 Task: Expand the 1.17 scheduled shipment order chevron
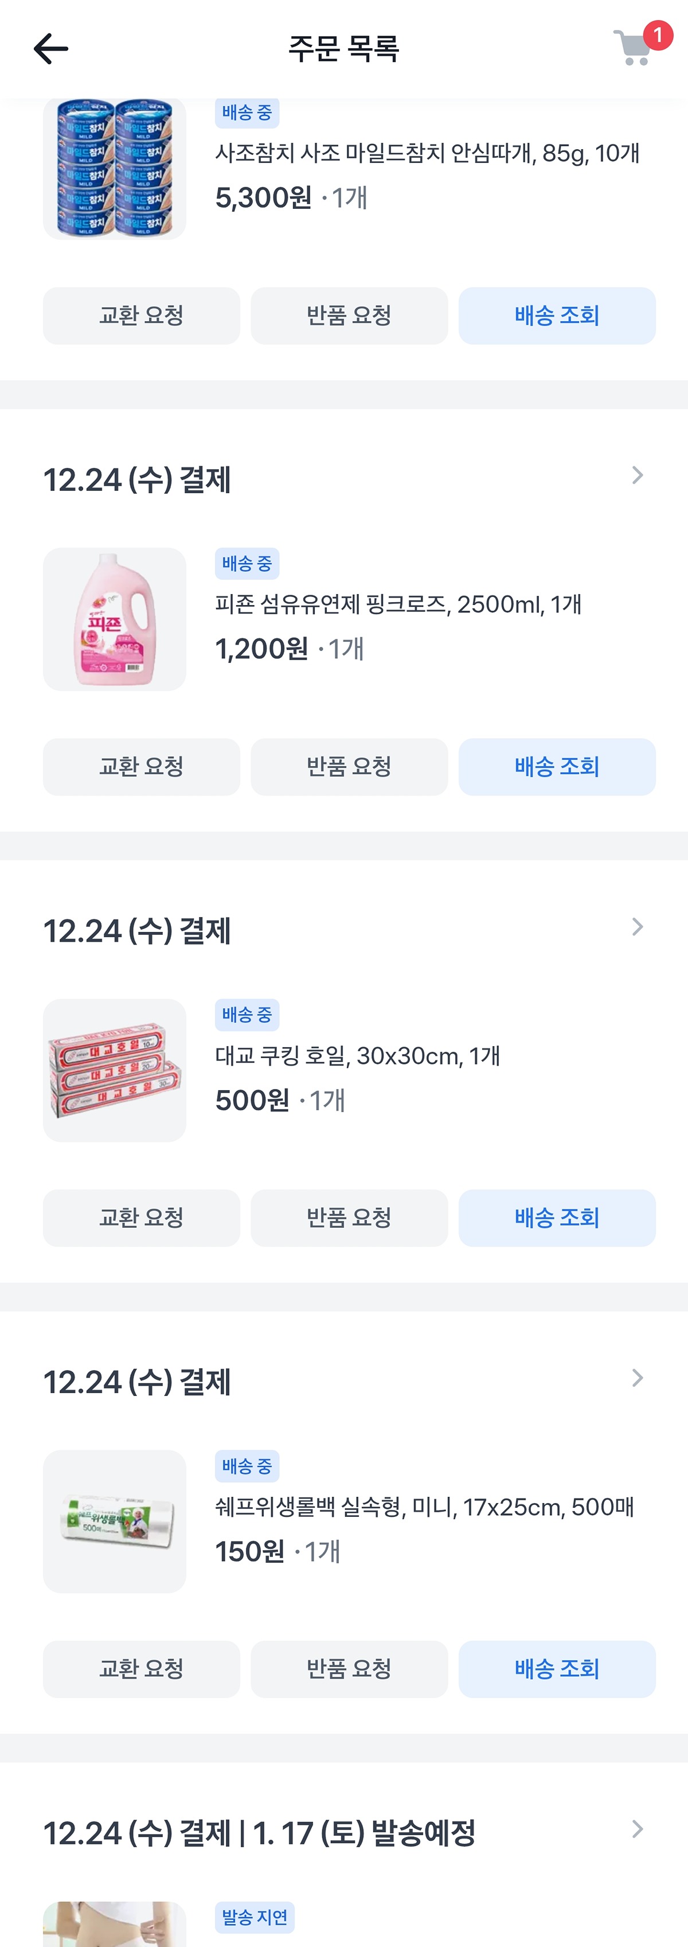click(x=638, y=1829)
